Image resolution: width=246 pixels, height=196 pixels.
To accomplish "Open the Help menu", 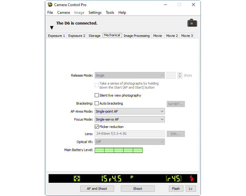I will click(122, 13).
